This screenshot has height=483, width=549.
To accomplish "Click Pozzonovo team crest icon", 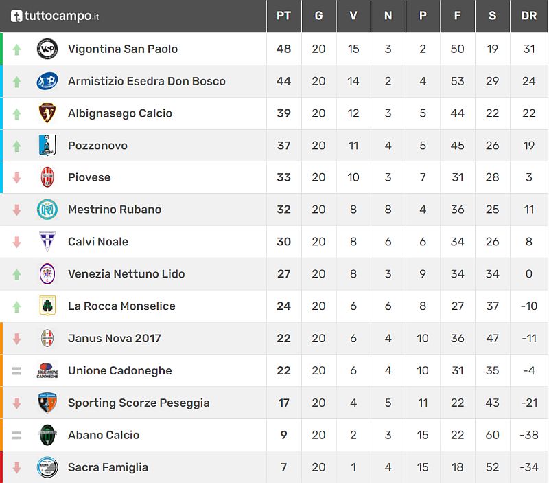I will point(47,146).
